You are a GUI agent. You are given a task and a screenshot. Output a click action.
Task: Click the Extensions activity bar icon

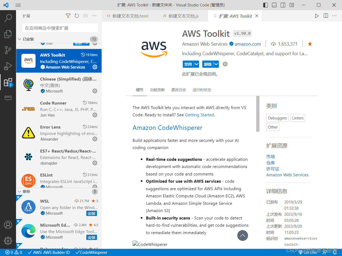[8, 82]
